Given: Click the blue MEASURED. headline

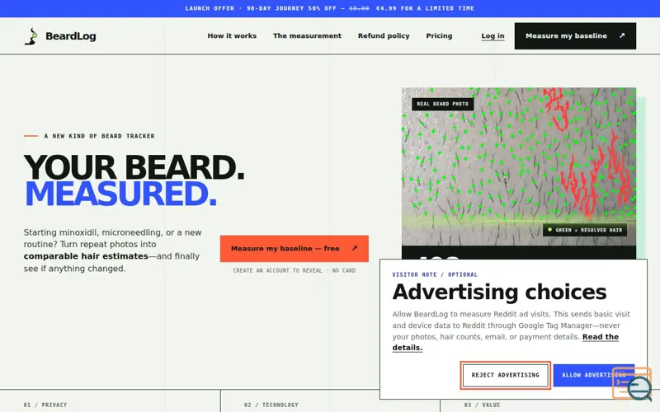Looking at the screenshot, I should [x=120, y=194].
